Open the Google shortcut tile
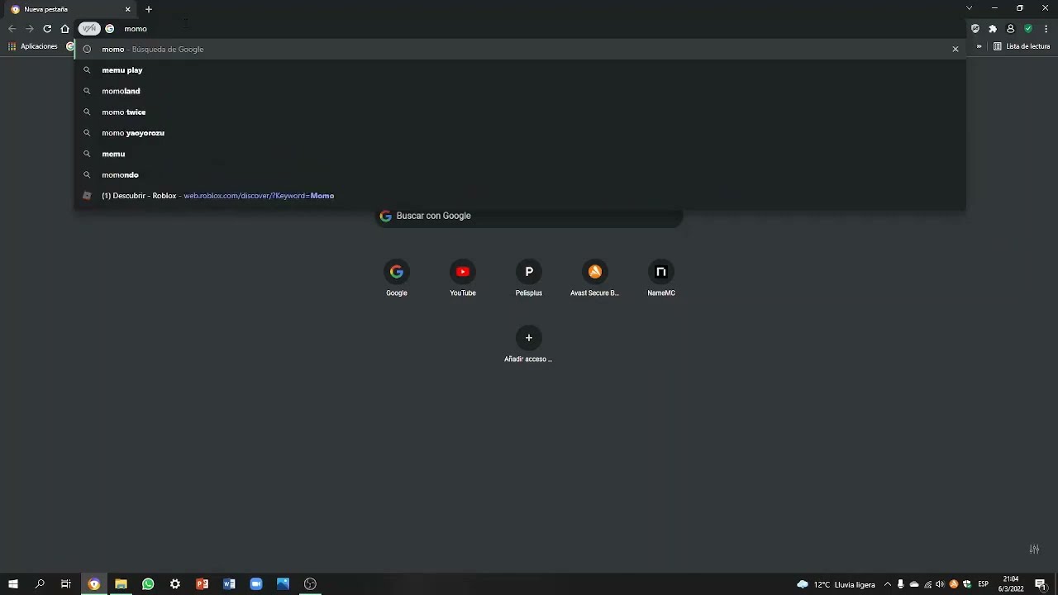The width and height of the screenshot is (1058, 595). (397, 278)
